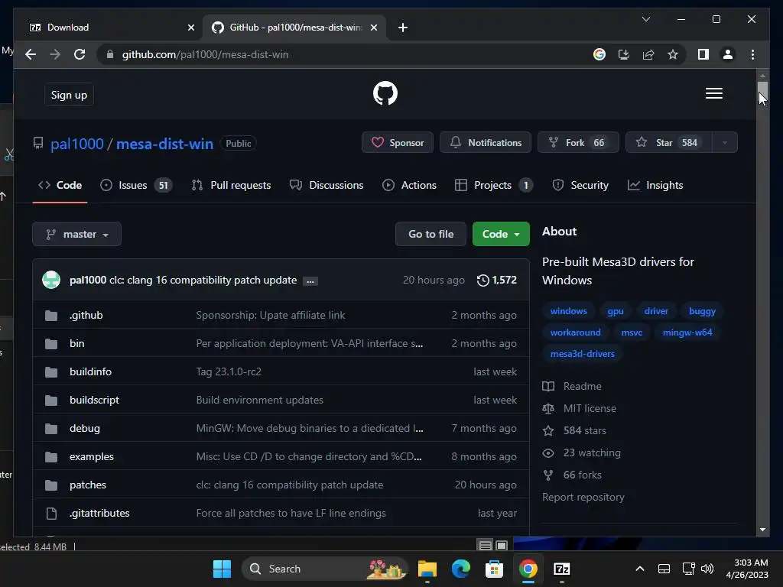Open the Chrome profile icon
This screenshot has width=783, height=587.
[x=728, y=54]
